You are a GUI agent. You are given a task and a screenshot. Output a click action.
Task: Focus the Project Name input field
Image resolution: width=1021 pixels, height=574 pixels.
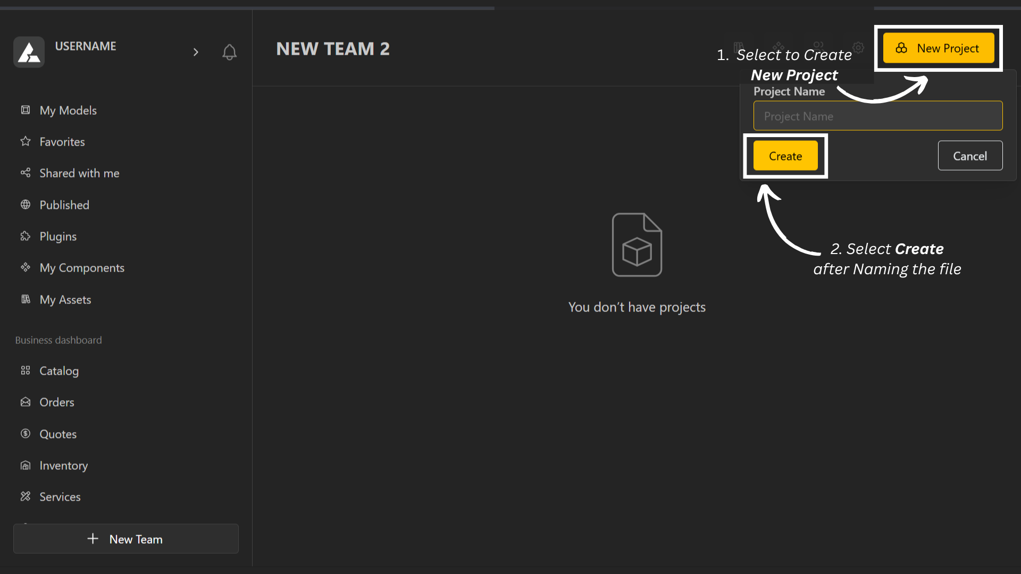point(877,116)
